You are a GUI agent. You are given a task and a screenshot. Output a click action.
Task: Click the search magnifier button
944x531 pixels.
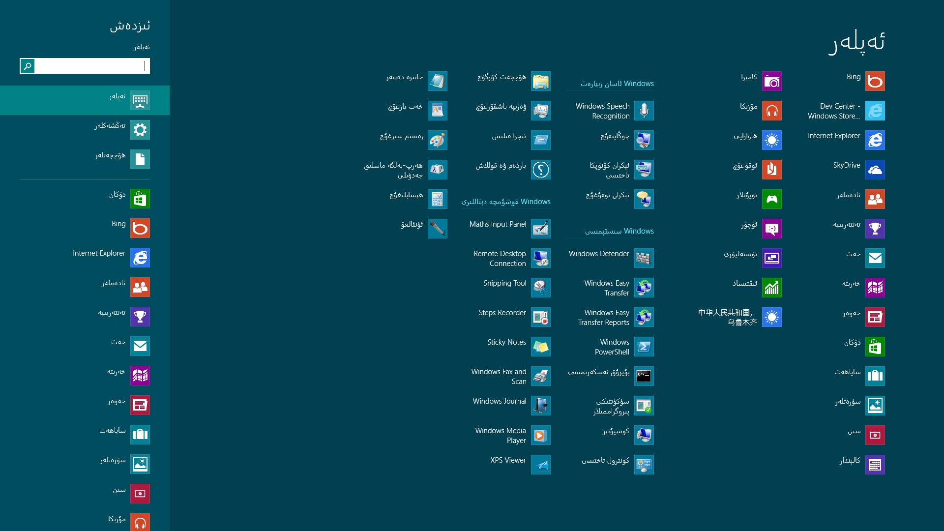point(28,66)
